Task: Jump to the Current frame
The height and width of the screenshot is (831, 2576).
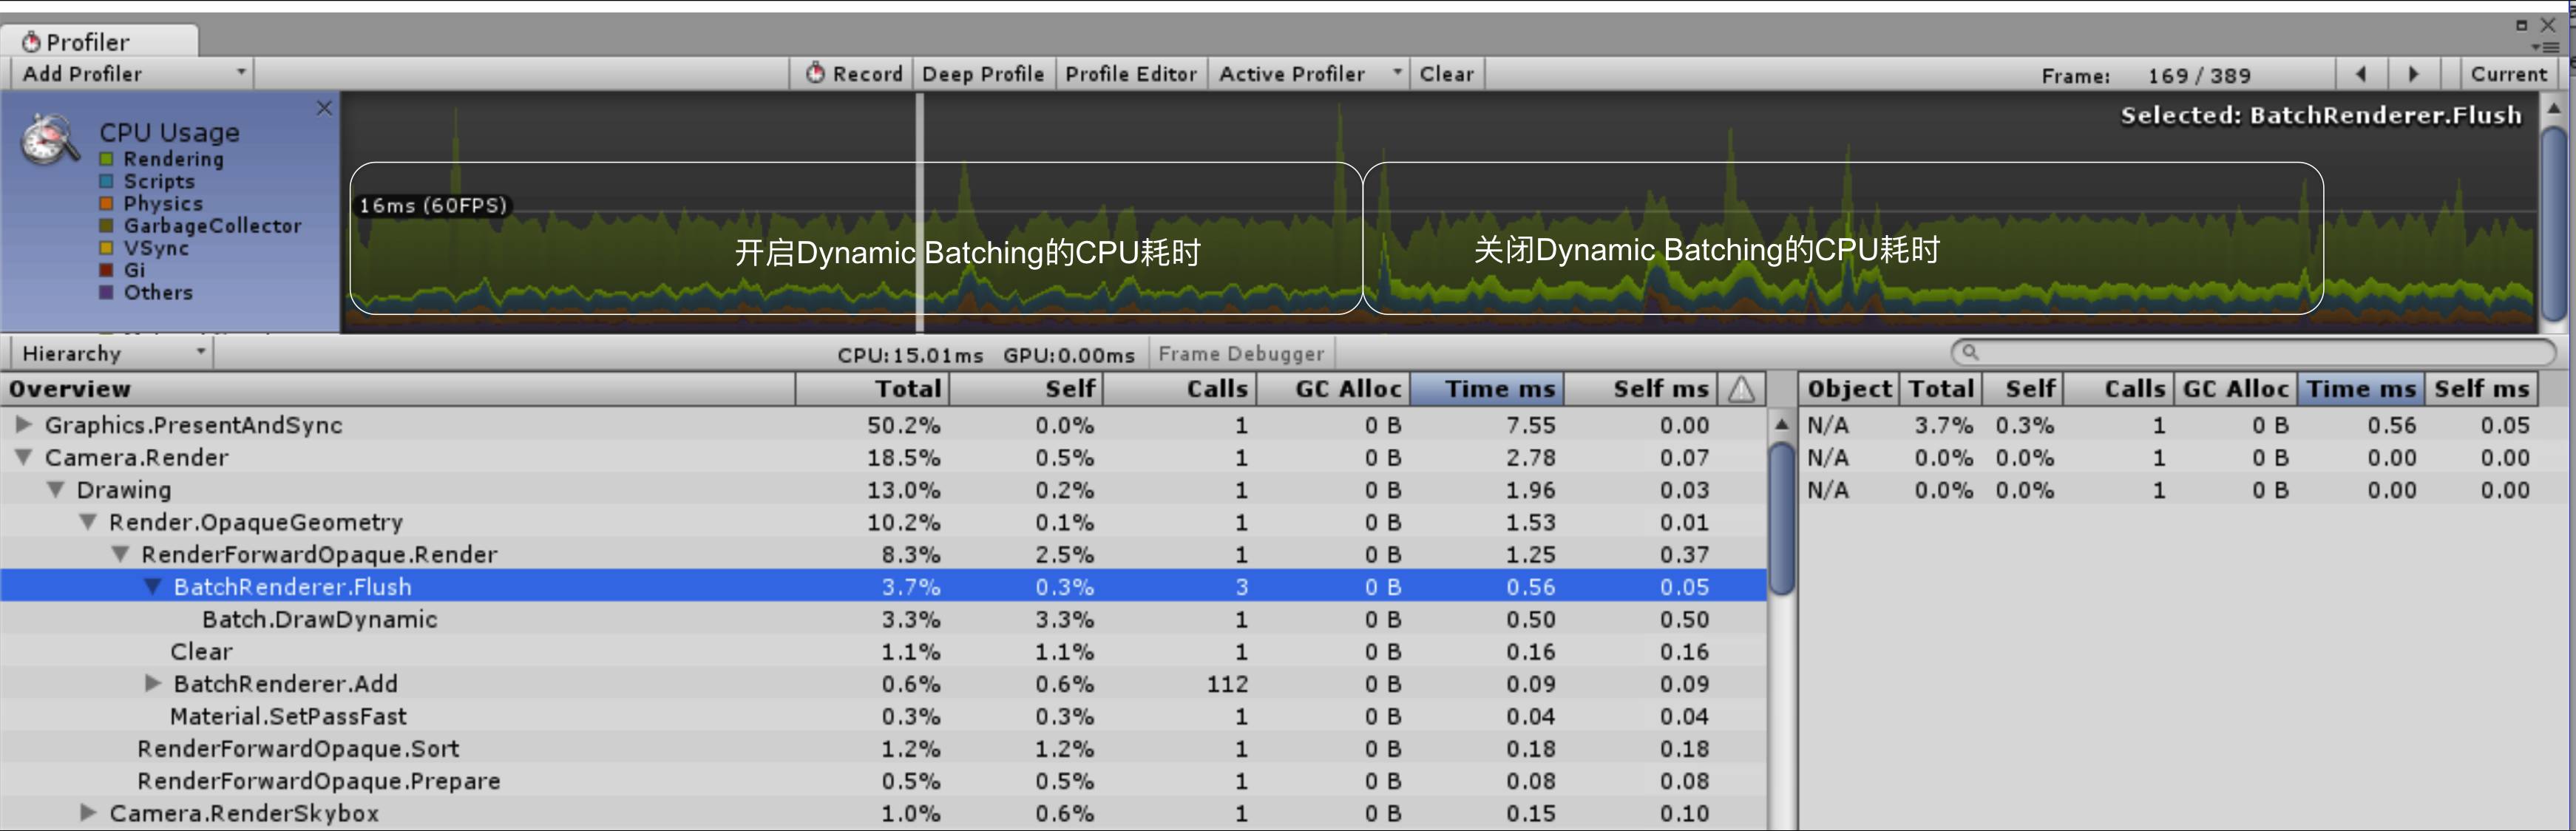Action: pyautogui.click(x=2507, y=74)
